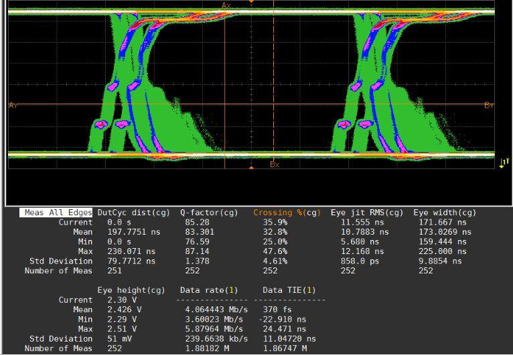Click the Ay horizontal cursor label
The image size is (513, 355).
pos(13,105)
